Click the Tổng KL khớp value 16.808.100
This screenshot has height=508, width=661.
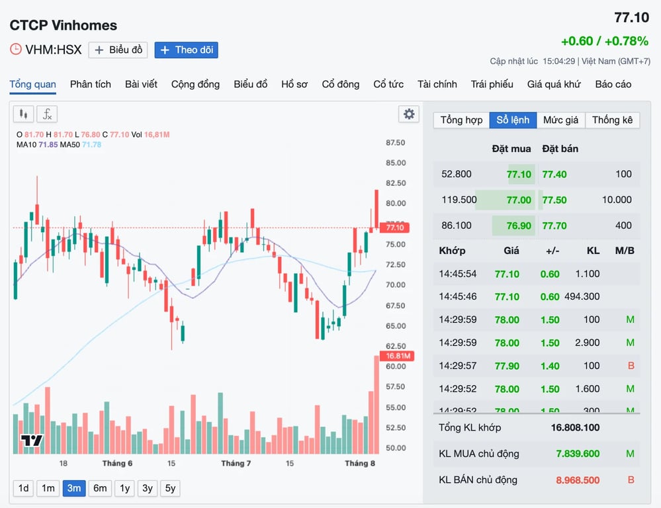pos(575,427)
